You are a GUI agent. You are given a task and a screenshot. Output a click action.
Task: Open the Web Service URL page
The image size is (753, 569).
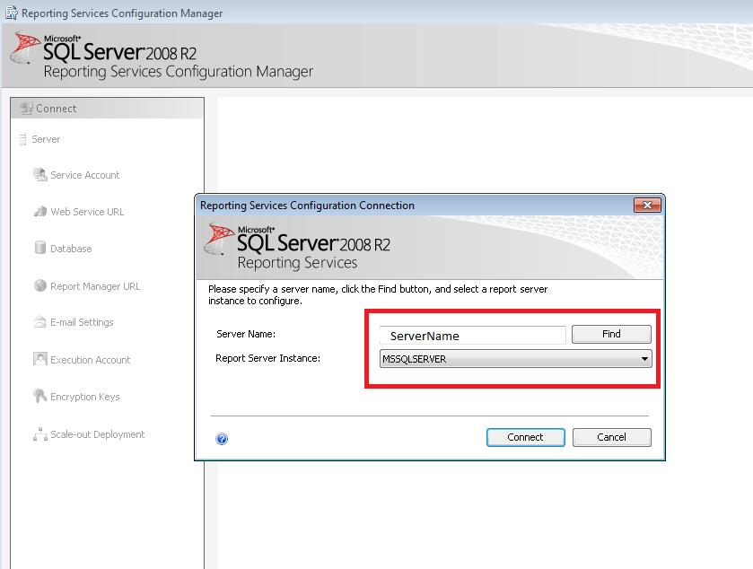87,212
